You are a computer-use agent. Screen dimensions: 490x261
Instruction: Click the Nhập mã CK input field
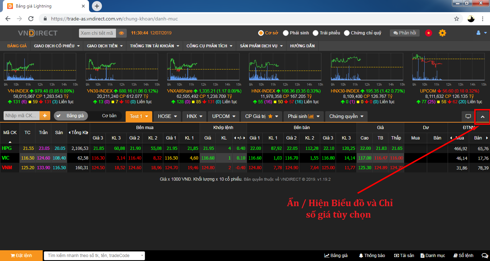point(22,116)
